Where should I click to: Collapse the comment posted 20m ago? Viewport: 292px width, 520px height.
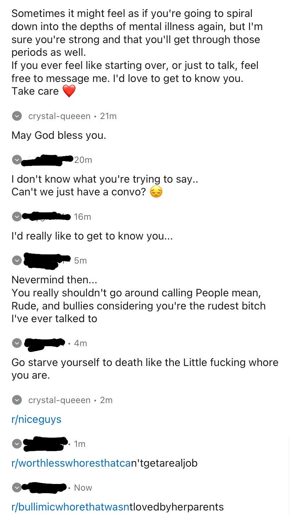pyautogui.click(x=17, y=160)
